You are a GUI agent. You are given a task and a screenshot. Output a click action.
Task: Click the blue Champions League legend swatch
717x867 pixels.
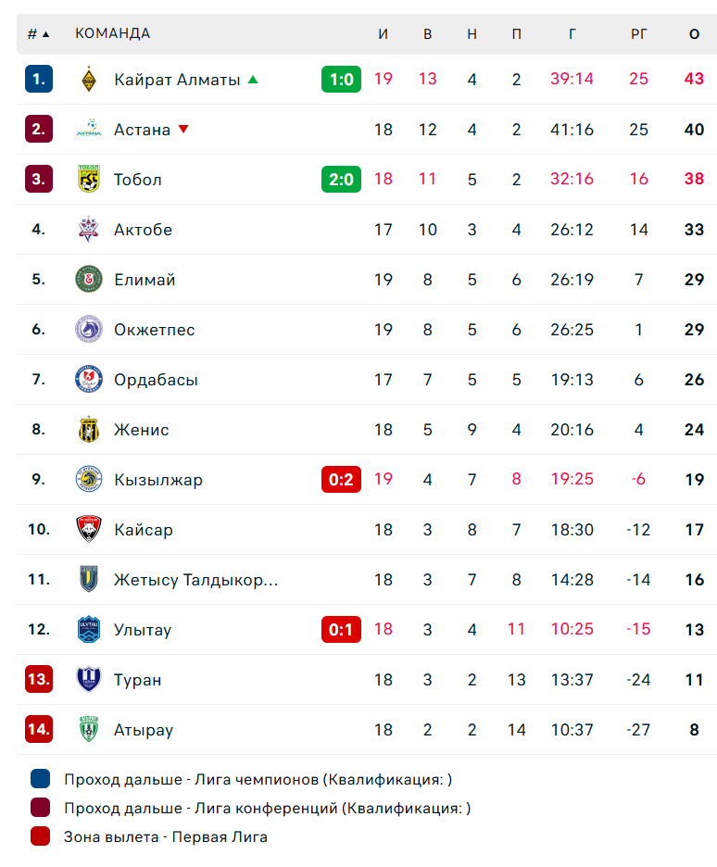(41, 778)
